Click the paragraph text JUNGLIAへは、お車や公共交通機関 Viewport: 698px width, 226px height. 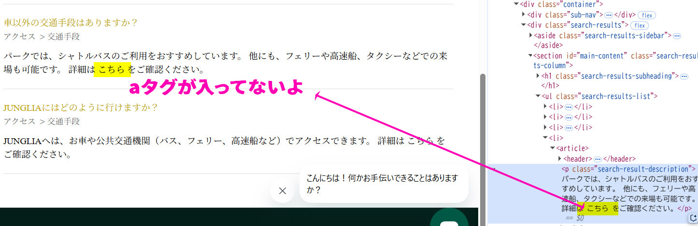pos(224,148)
